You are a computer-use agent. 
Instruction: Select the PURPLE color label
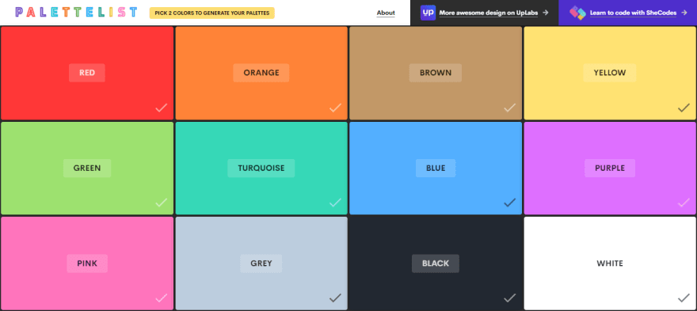[610, 168]
